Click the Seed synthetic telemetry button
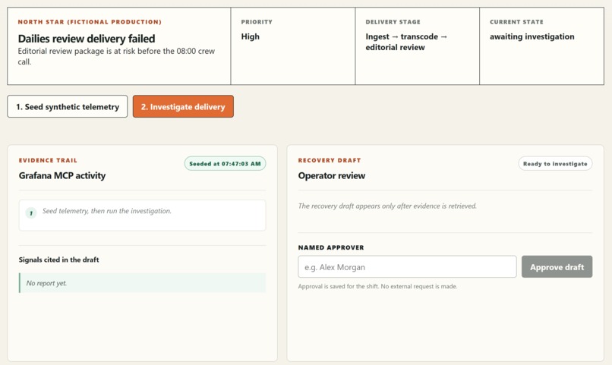Screen dimensions: 612x365 point(67,106)
